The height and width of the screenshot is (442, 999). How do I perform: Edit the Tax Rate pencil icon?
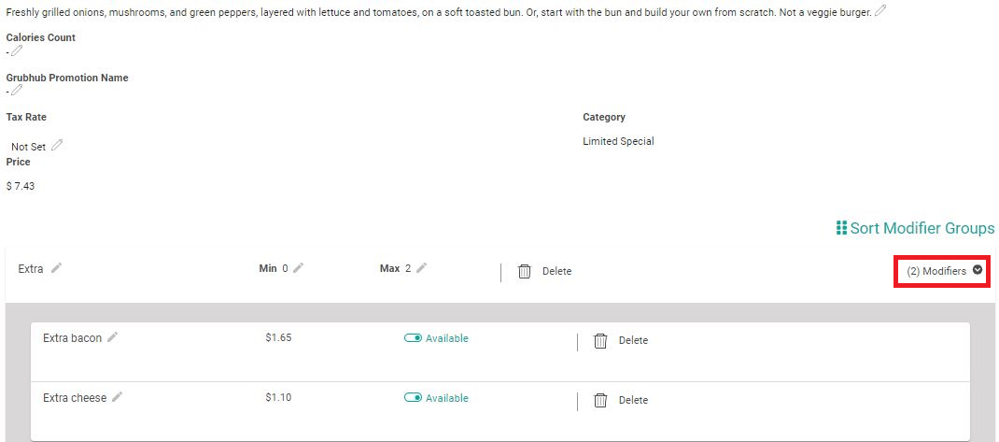(57, 145)
